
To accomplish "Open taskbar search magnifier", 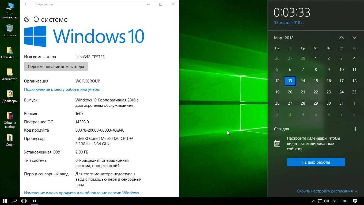I will [14, 201].
